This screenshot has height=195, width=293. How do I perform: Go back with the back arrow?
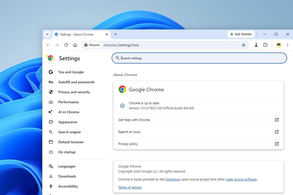48,45
